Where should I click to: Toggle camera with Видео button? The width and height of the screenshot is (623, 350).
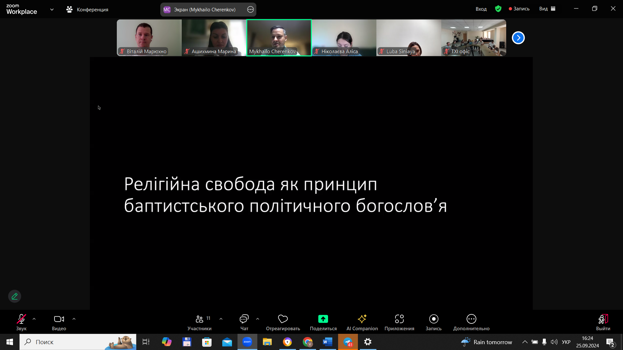[x=59, y=319]
